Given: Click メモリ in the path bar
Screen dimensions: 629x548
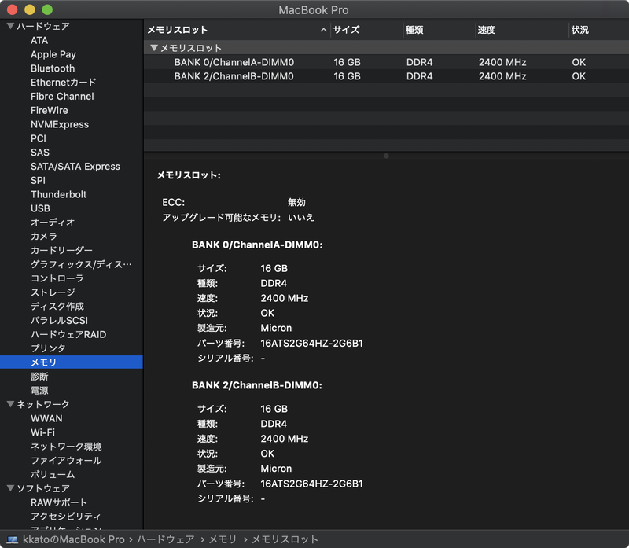Looking at the screenshot, I should click(223, 539).
